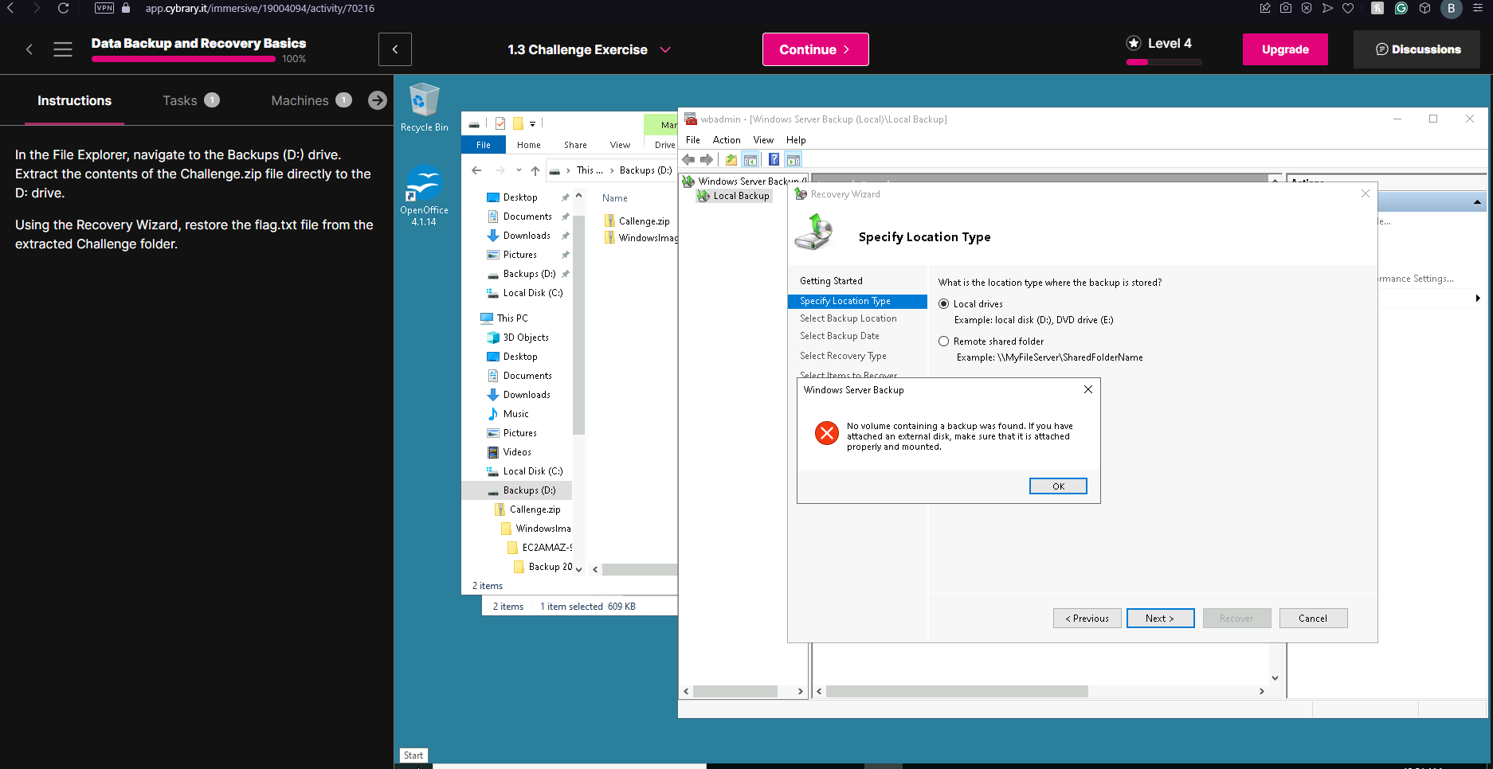Screen dimensions: 1493x769
Task: Open the Action menu in wbadmin
Action: [x=726, y=140]
